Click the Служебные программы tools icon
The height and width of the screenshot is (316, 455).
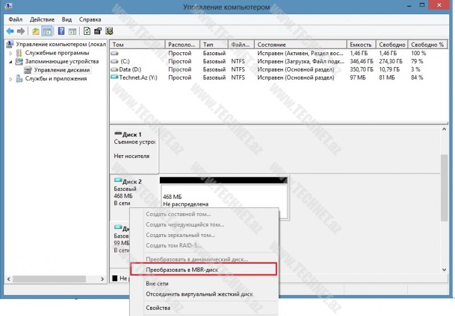point(19,53)
